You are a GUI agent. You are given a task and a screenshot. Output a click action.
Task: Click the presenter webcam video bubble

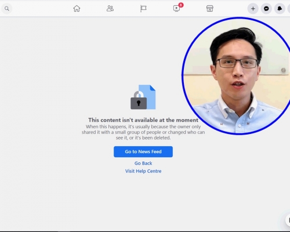tap(237, 76)
